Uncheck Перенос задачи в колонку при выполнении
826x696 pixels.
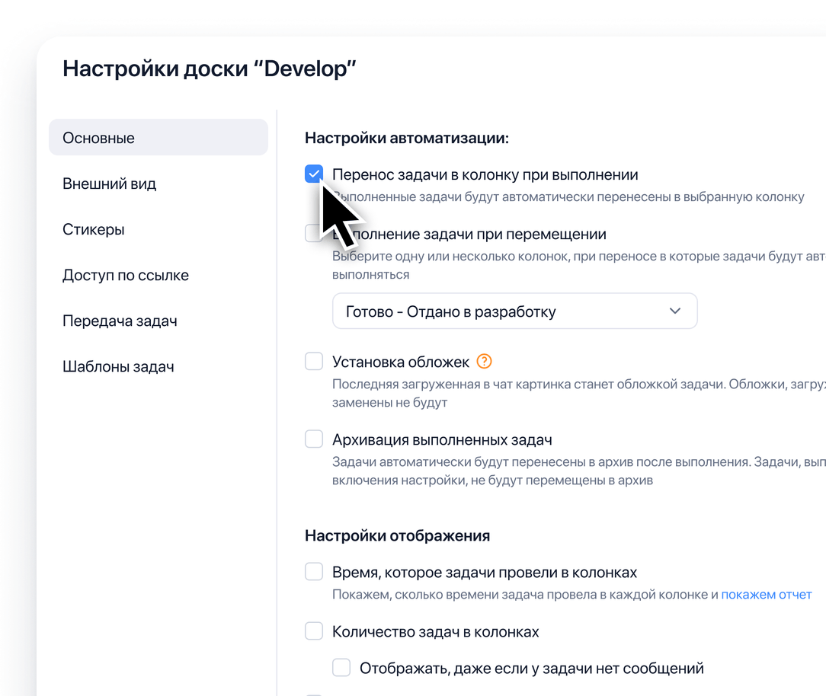[x=314, y=174]
